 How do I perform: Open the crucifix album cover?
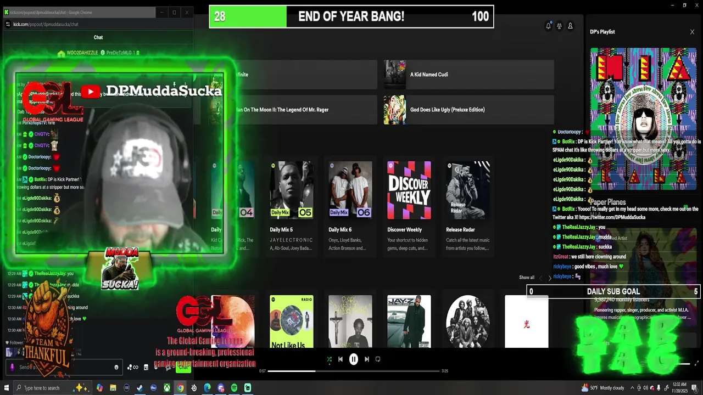pyautogui.click(x=350, y=321)
